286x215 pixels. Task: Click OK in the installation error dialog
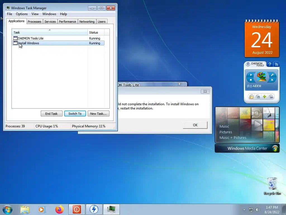tap(195, 125)
